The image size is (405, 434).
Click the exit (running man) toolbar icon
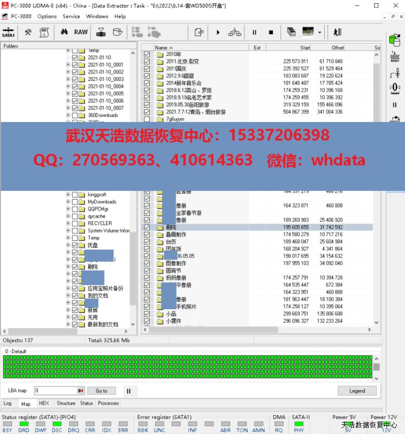[x=337, y=33]
